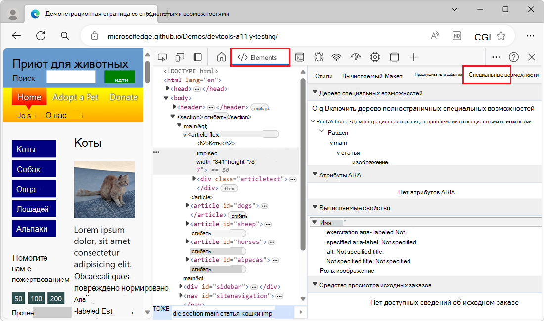Viewport: 544px width, 321px height.
Task: Open the Специальные возможности tab
Action: [503, 75]
